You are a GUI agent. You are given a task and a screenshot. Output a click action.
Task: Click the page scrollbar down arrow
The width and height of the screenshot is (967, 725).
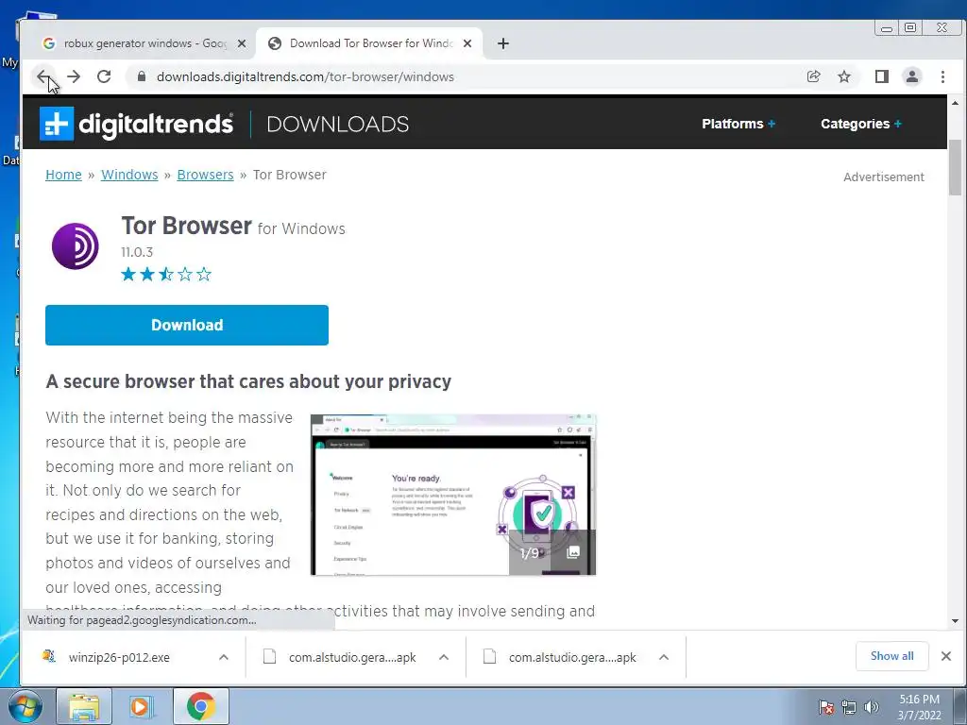pyautogui.click(x=955, y=621)
